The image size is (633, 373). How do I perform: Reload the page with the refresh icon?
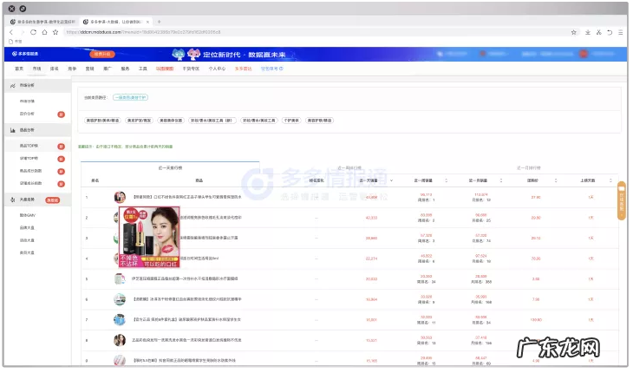click(34, 32)
